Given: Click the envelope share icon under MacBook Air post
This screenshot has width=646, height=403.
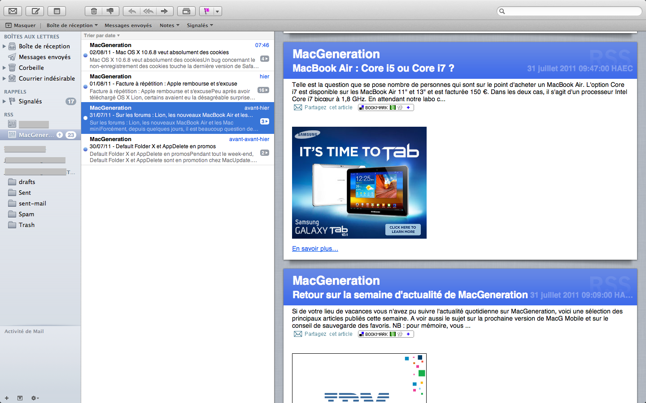Looking at the screenshot, I should 298,107.
